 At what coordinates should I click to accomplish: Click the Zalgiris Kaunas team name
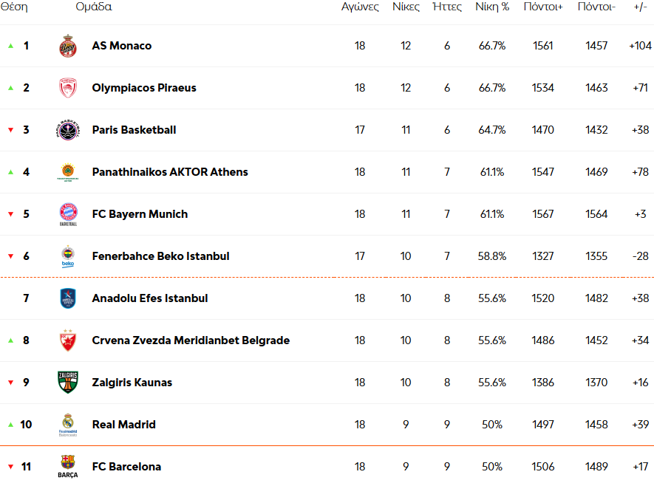pyautogui.click(x=132, y=383)
